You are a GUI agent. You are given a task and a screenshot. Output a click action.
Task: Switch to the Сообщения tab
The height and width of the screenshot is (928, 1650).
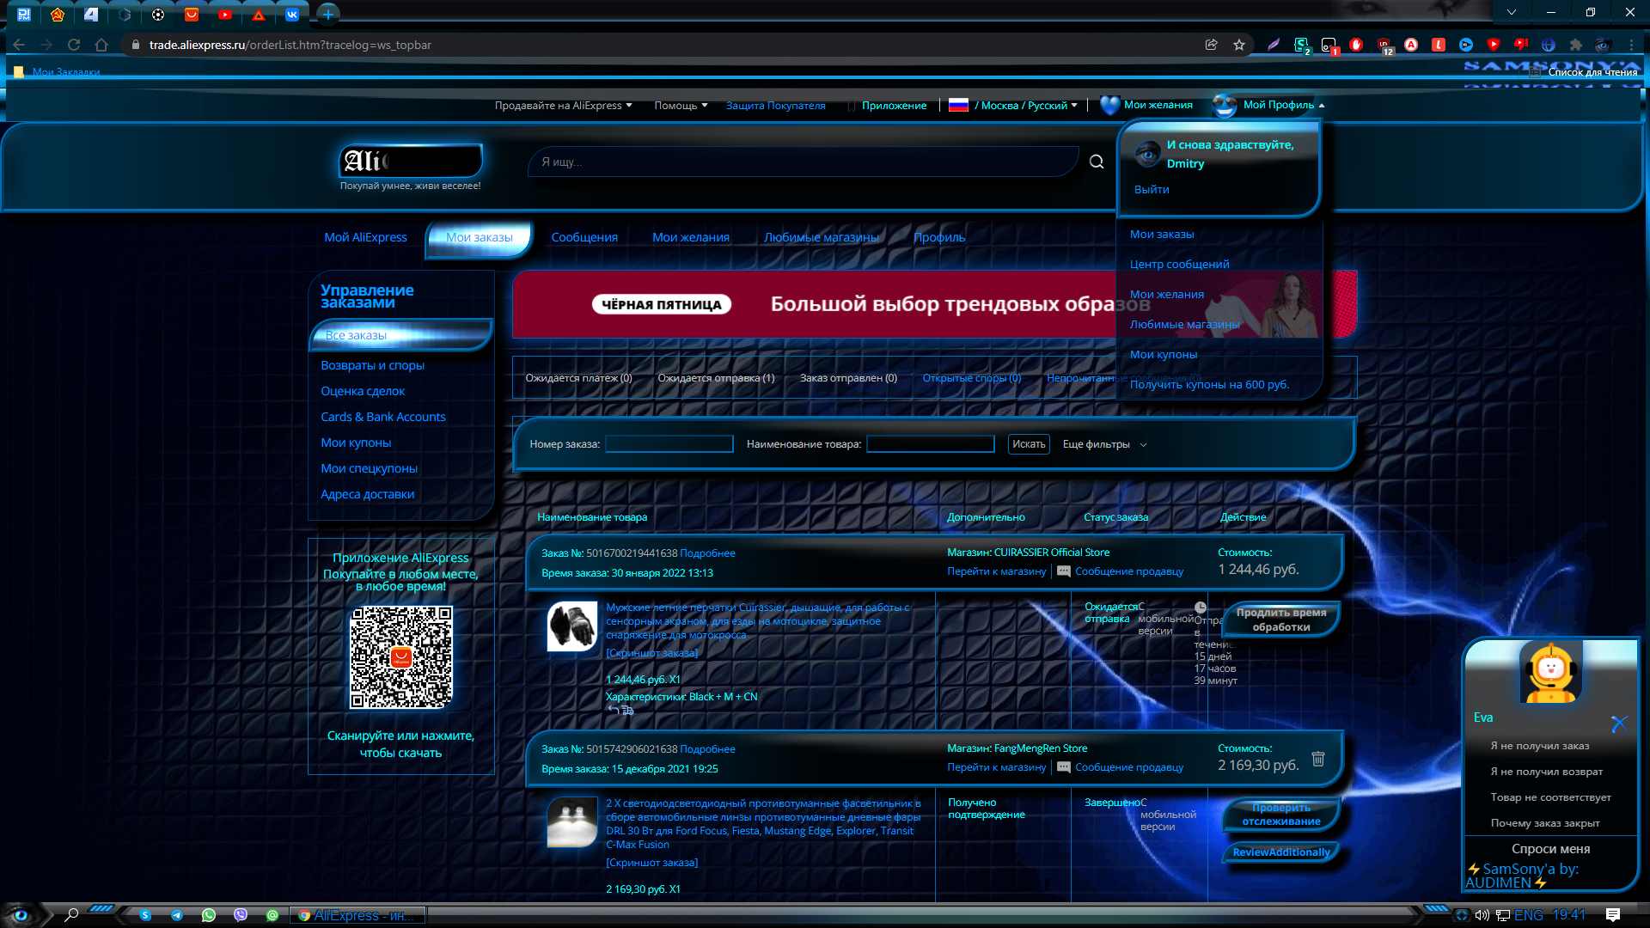point(584,237)
